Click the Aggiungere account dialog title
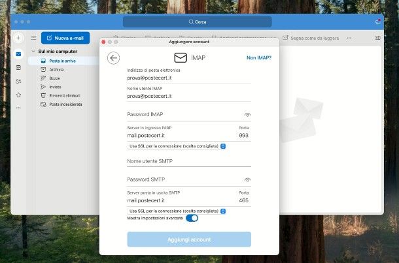 point(189,42)
